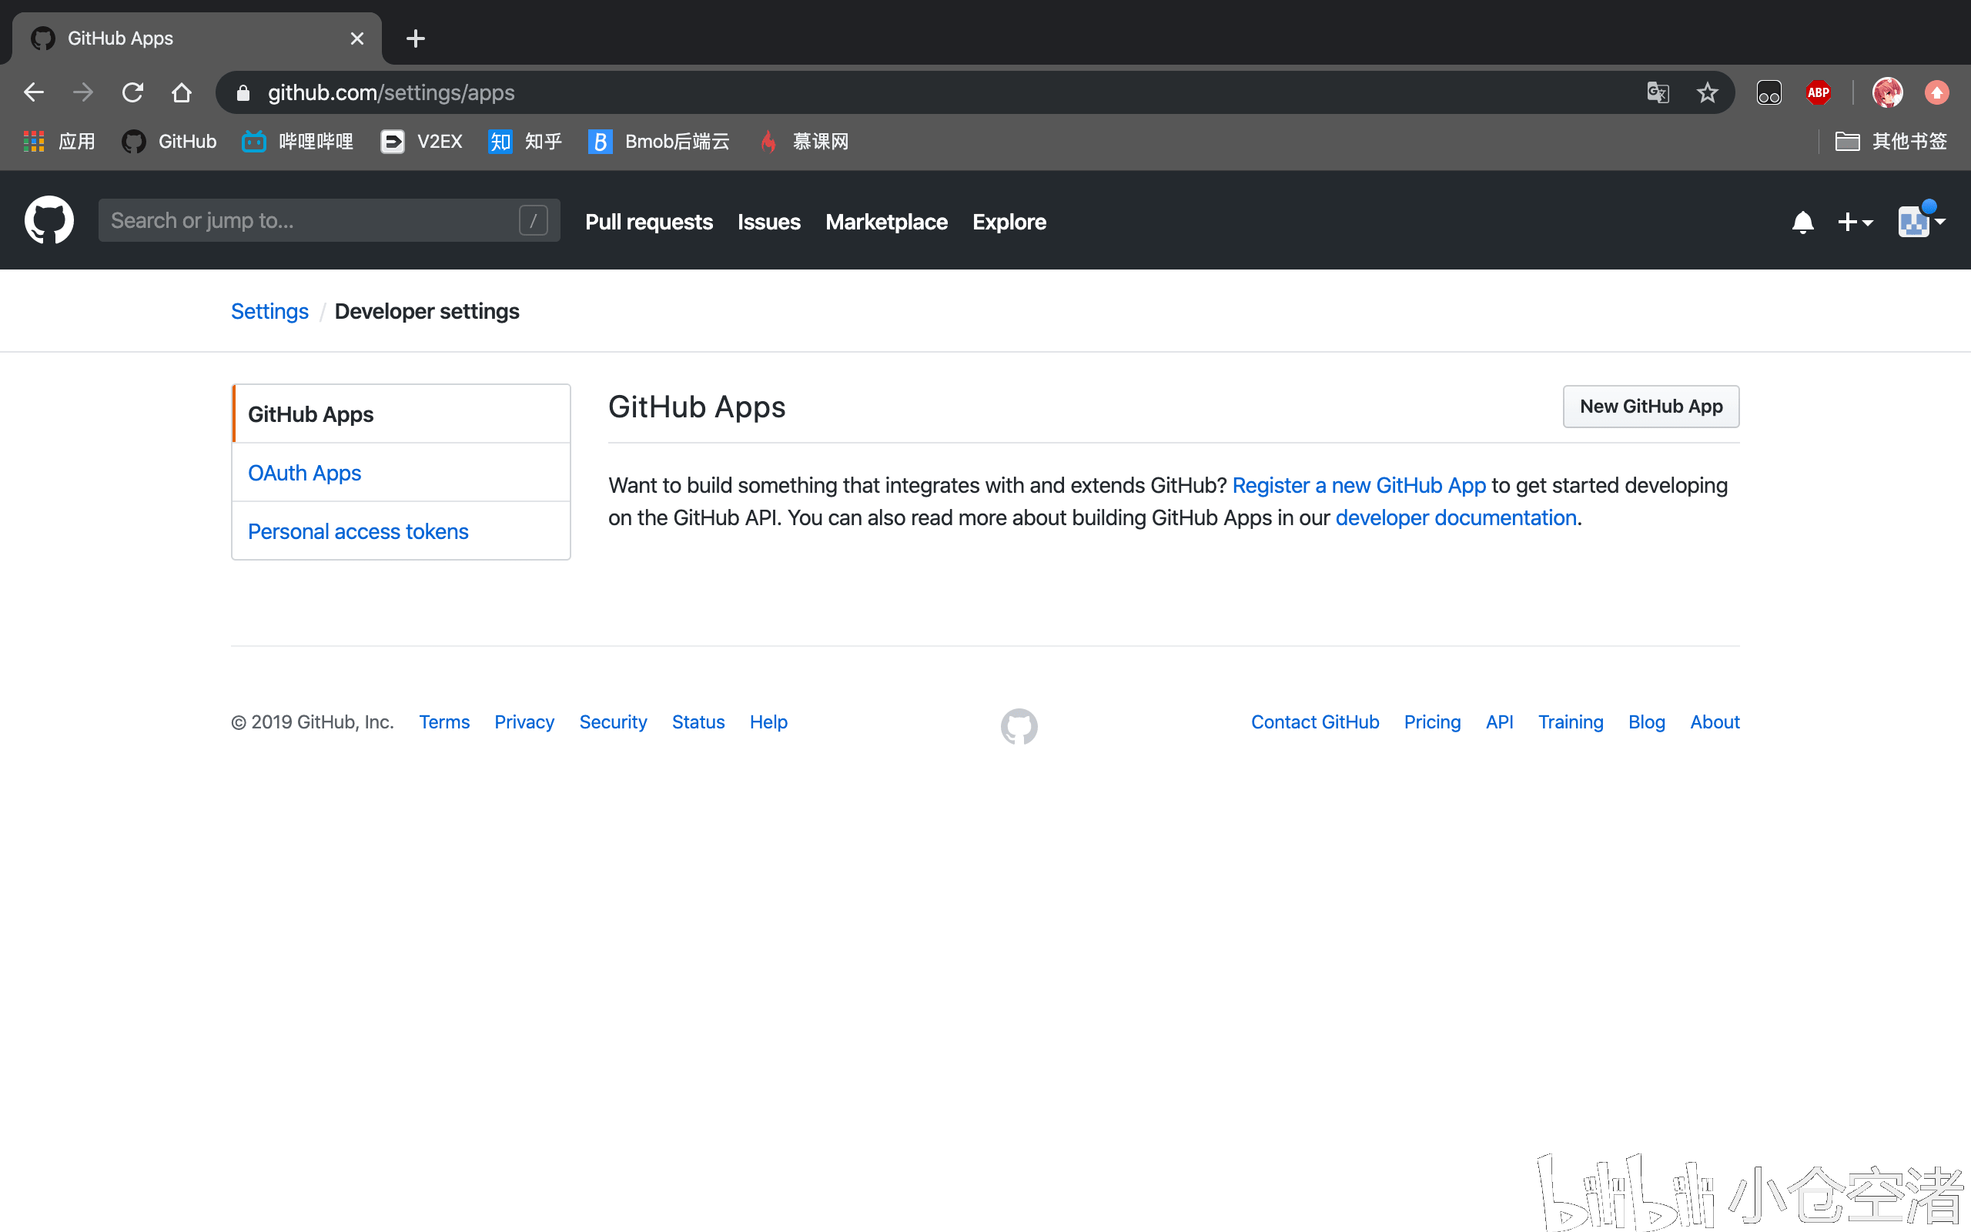
Task: Close the GitHub Apps tab
Action: coord(356,38)
